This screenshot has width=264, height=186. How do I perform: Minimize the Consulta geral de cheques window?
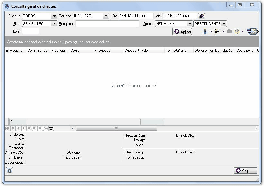(231, 5)
